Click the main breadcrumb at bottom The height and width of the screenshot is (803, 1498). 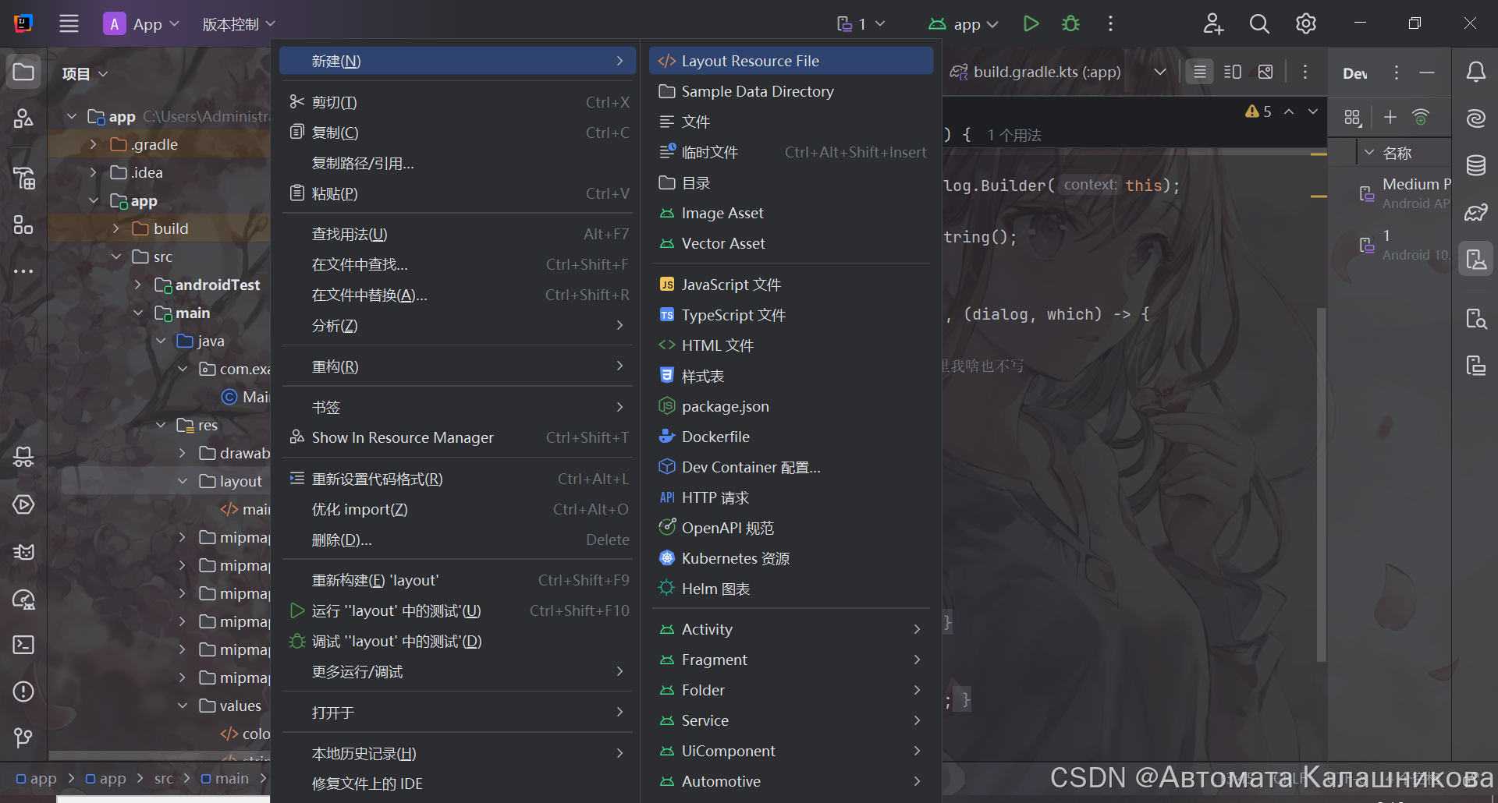(x=232, y=778)
